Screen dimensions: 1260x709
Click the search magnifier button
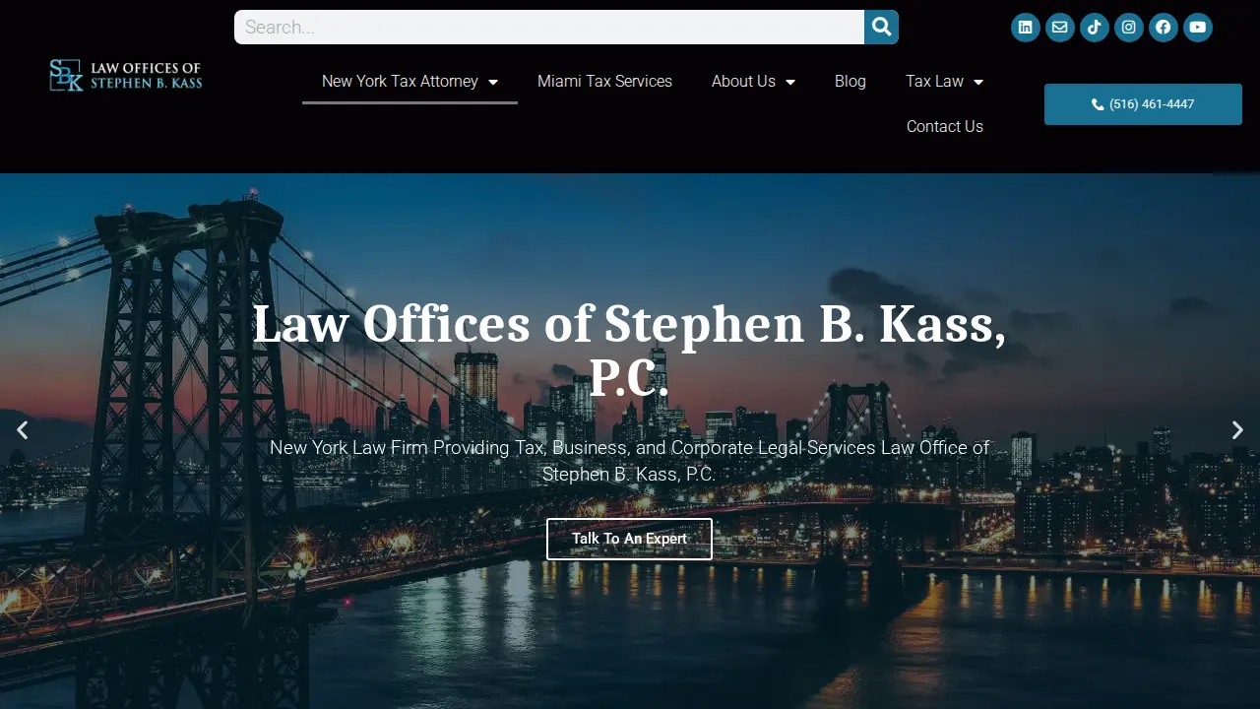coord(881,27)
